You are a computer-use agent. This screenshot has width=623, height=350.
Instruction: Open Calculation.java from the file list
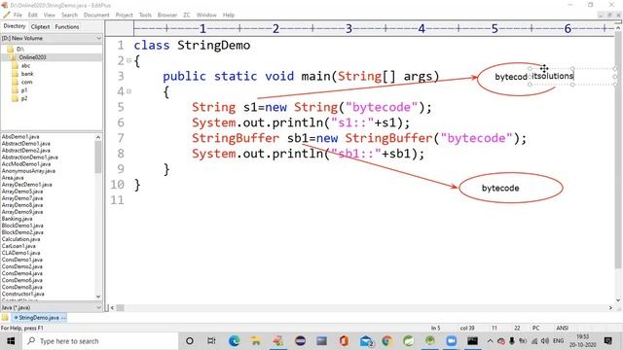point(20,239)
